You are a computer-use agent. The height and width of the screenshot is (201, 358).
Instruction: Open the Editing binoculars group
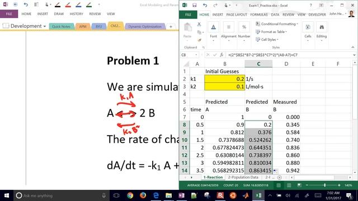(x=322, y=32)
